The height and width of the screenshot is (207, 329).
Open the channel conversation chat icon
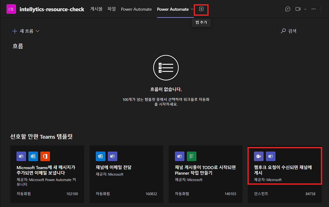[288, 9]
